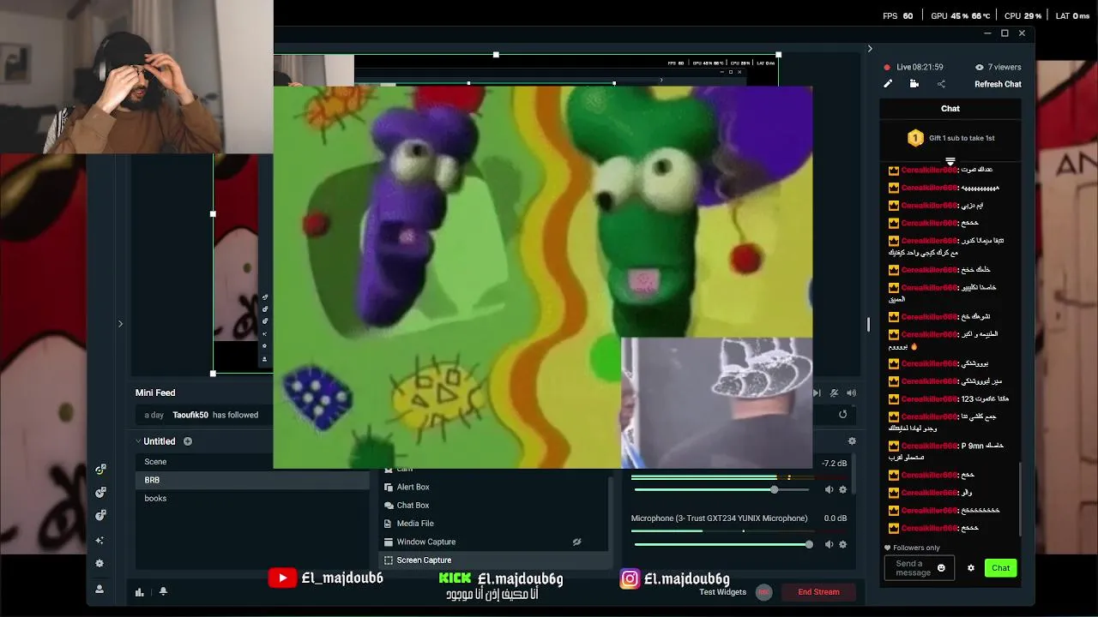Click the Mini Feed refresh arrow icon
The height and width of the screenshot is (617, 1098).
[x=842, y=415]
